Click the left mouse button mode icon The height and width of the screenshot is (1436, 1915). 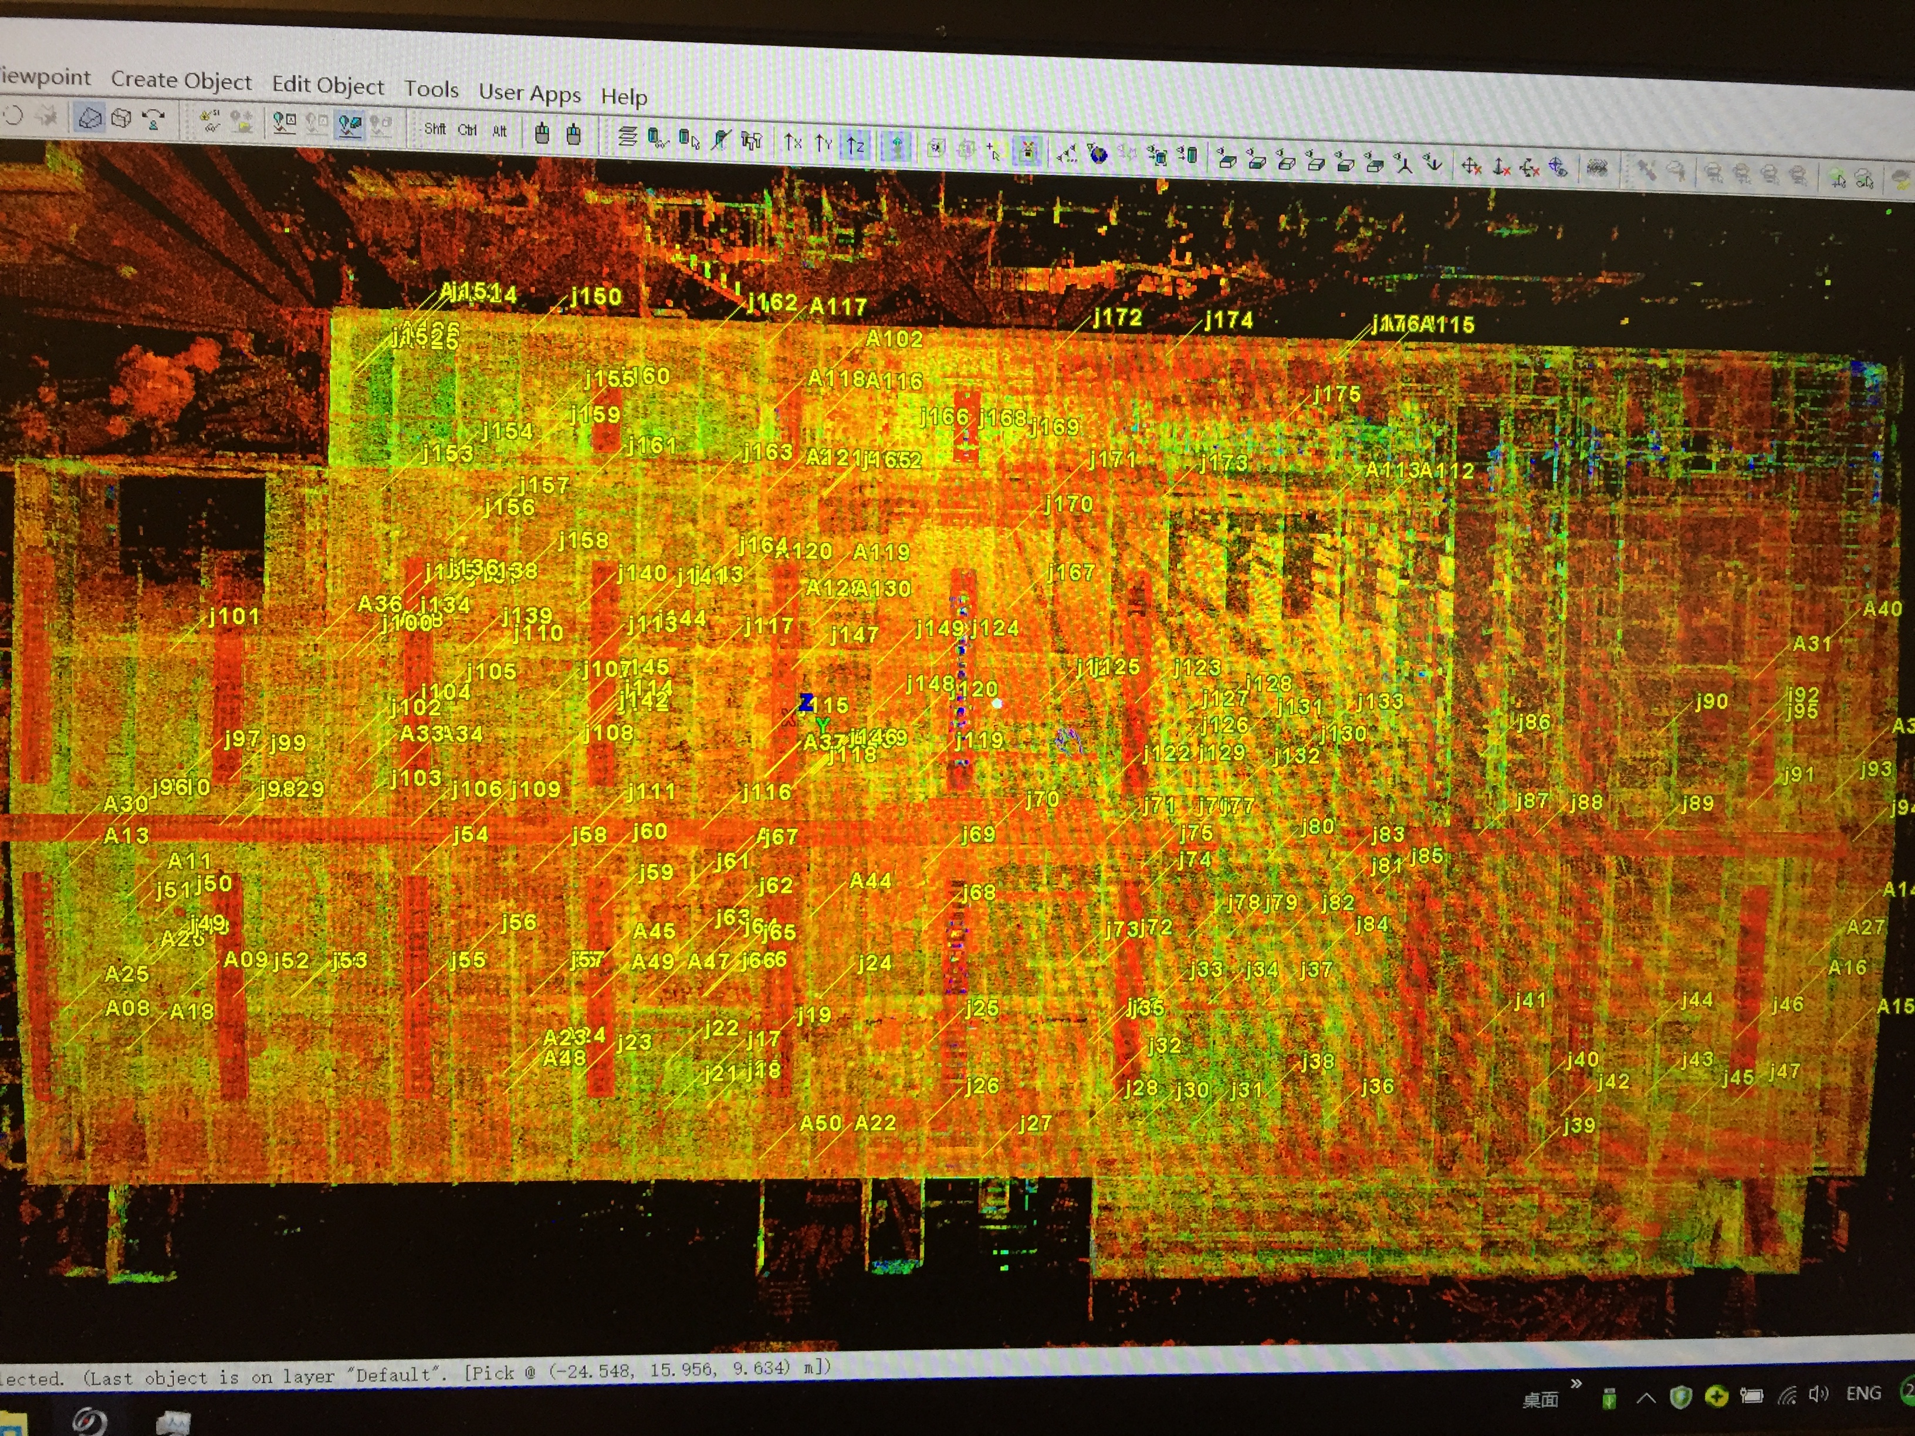click(542, 133)
